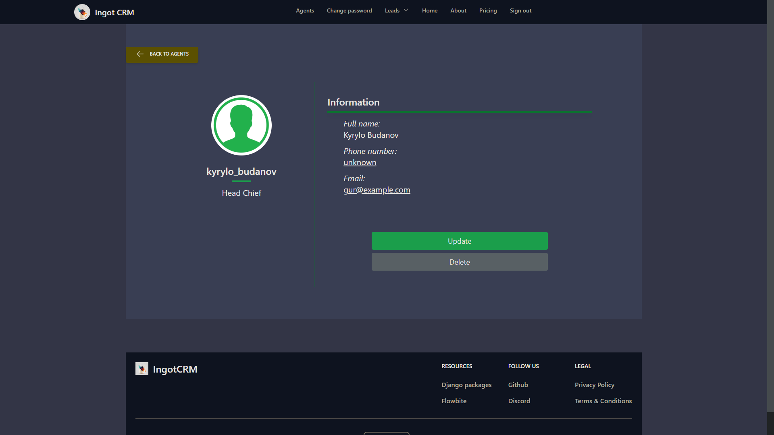Image resolution: width=774 pixels, height=435 pixels.
Task: Click the gur@example.com email link
Action: 377,190
